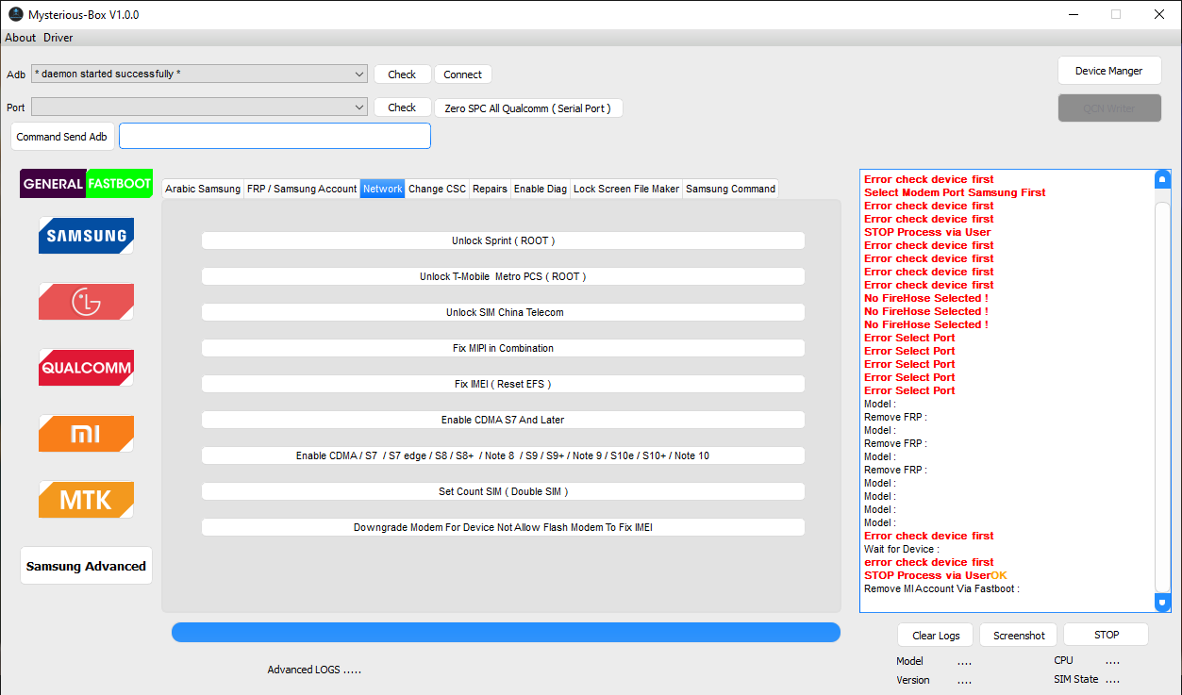Click the greyed-out QCN Writer button
This screenshot has height=695, width=1182.
coord(1109,108)
